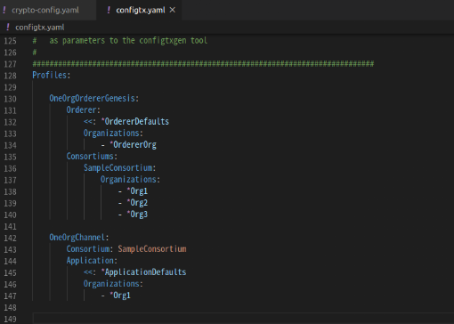This screenshot has width=454, height=324.
Task: Click the *Org2 list entry
Action: pos(137,203)
